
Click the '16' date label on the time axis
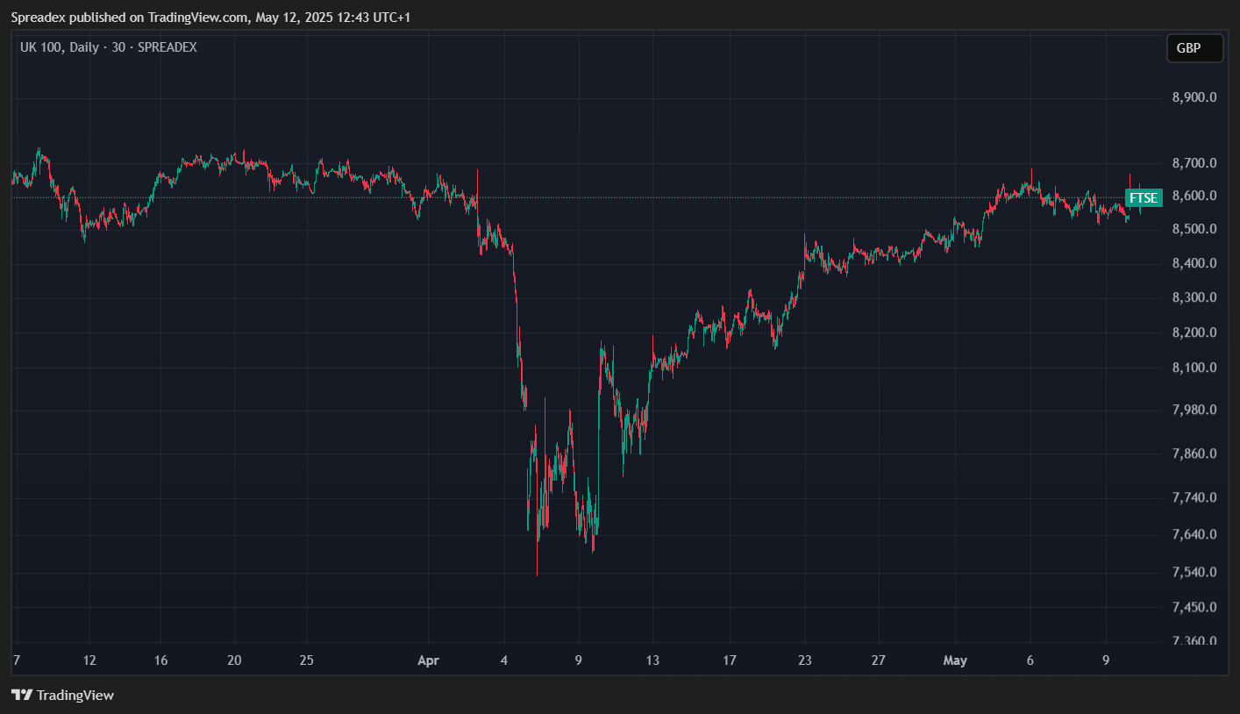pyautogui.click(x=160, y=660)
